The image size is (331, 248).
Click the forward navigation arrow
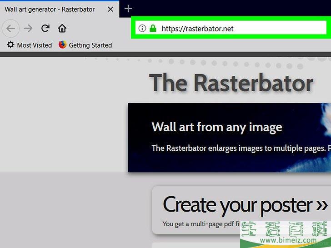pyautogui.click(x=28, y=28)
